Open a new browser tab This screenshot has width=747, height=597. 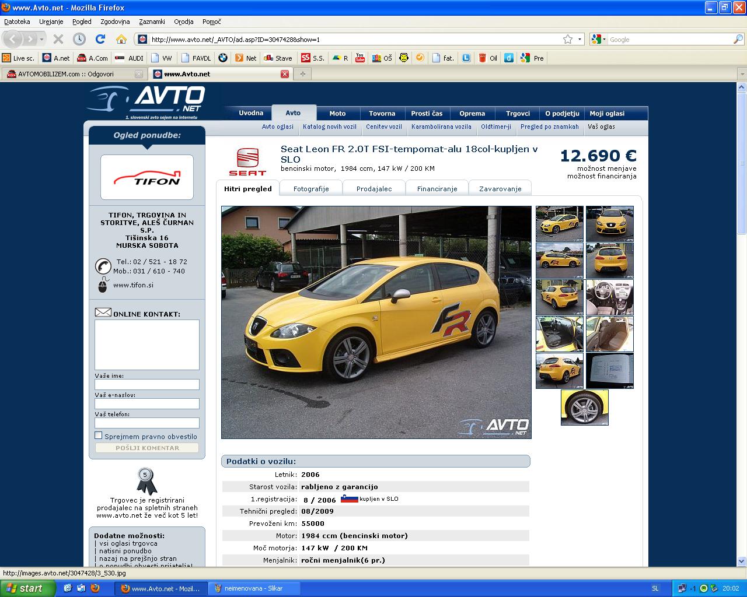[302, 74]
